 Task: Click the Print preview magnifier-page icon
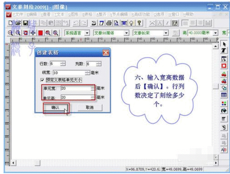pyautogui.click(x=116, y=23)
